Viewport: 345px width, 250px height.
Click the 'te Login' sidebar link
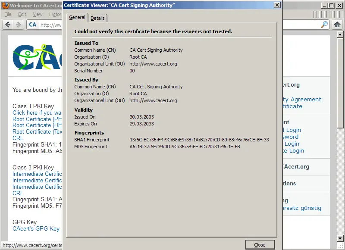point(294,151)
